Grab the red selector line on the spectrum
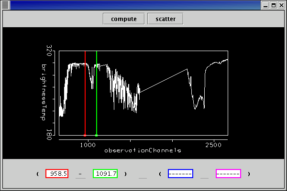The image size is (287, 191). click(85, 93)
